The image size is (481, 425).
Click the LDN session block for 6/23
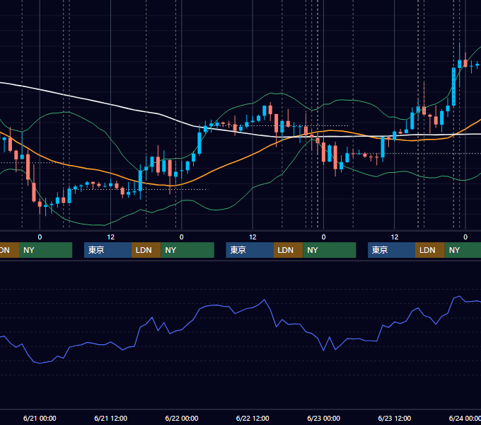[x=430, y=250]
